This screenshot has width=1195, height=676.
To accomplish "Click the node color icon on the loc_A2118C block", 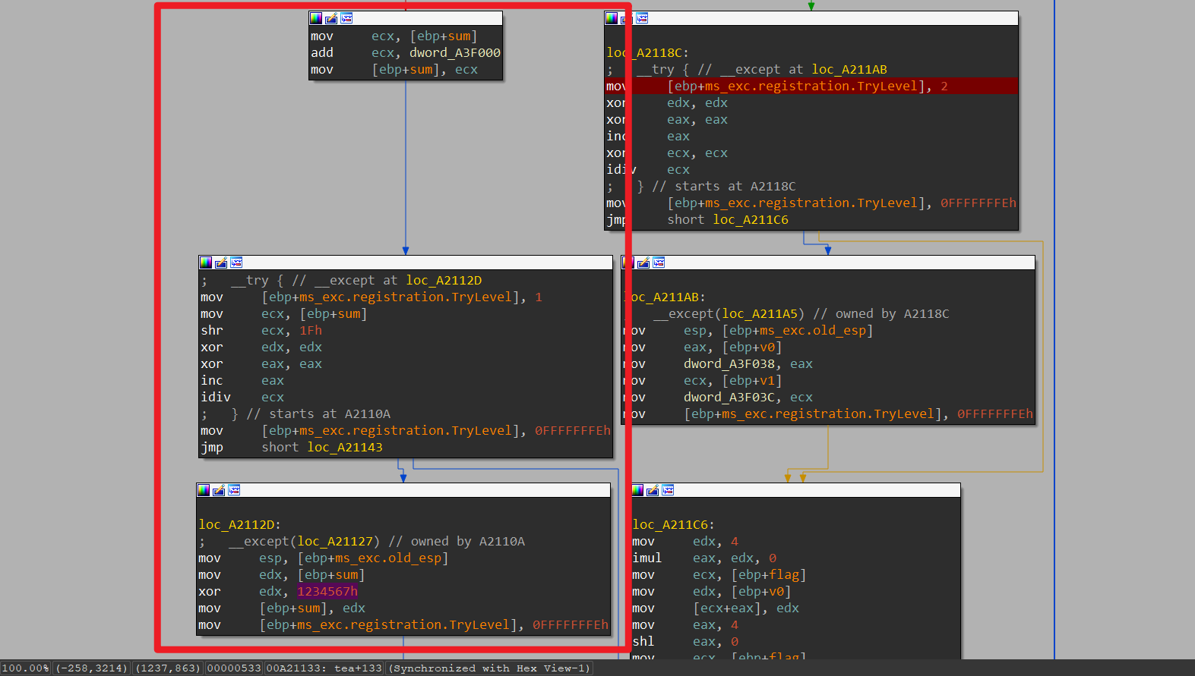I will click(612, 18).
